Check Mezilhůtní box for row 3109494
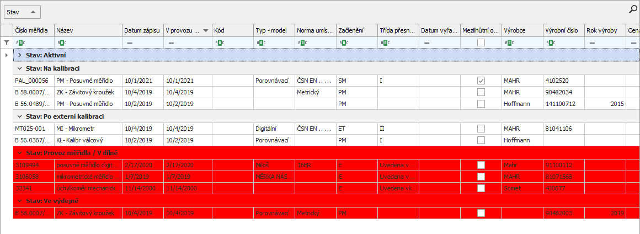The height and width of the screenshot is (234, 640). [481, 165]
